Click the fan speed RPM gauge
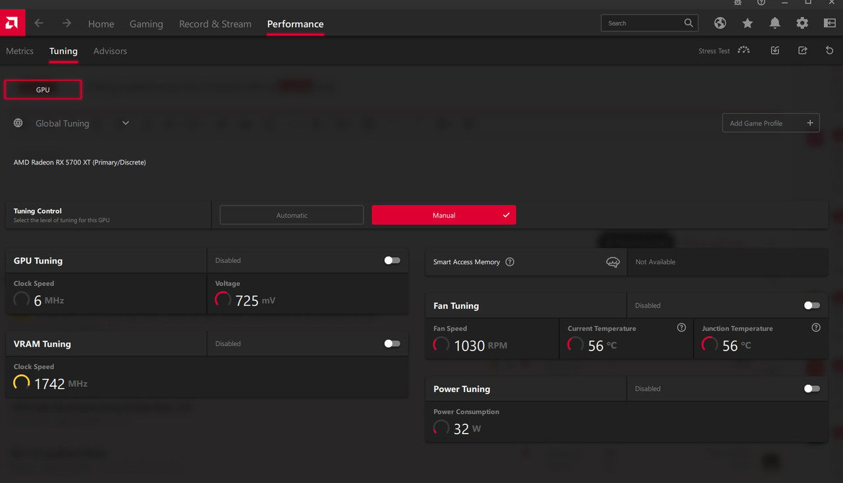 [441, 345]
